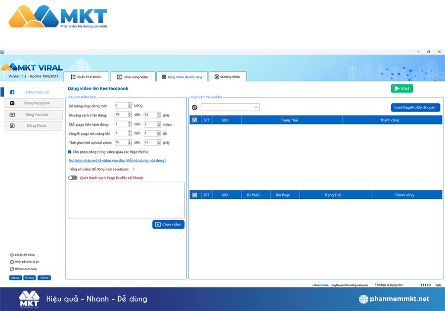Click the TikTok icon in the sidebar

(x=12, y=126)
